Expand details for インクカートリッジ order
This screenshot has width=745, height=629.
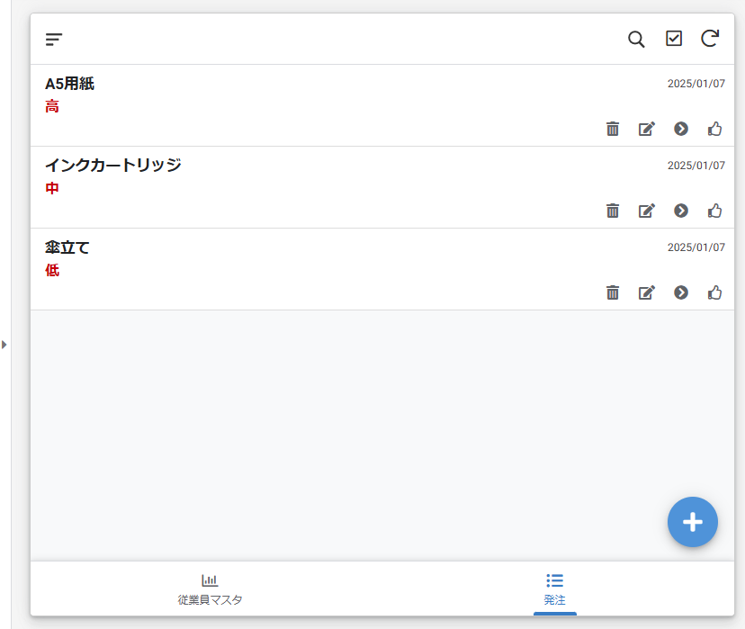680,211
